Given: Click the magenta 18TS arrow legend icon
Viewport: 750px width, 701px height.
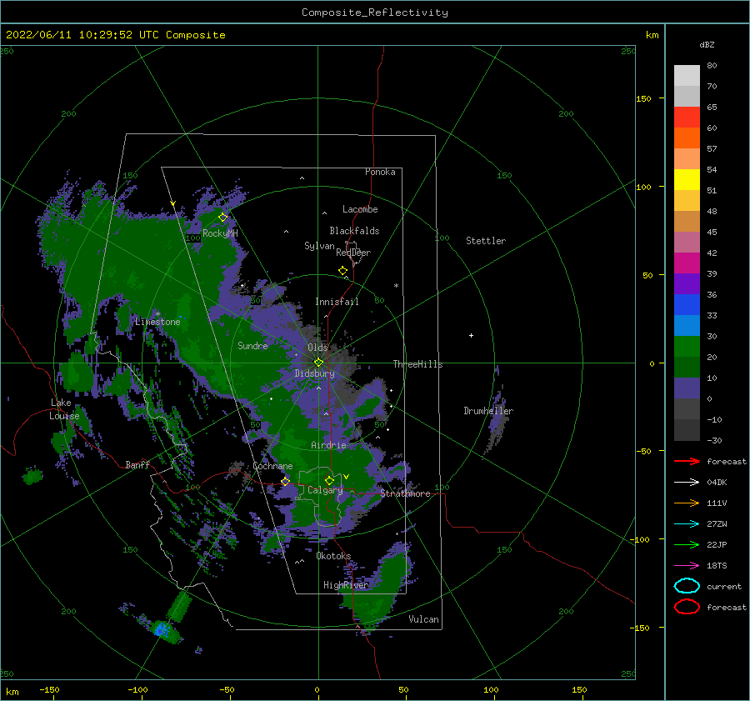Looking at the screenshot, I should [x=687, y=566].
